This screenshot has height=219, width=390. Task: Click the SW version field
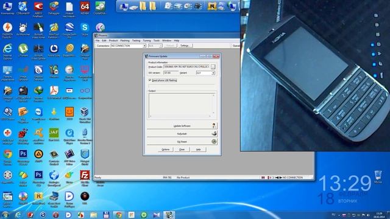[x=171, y=73]
